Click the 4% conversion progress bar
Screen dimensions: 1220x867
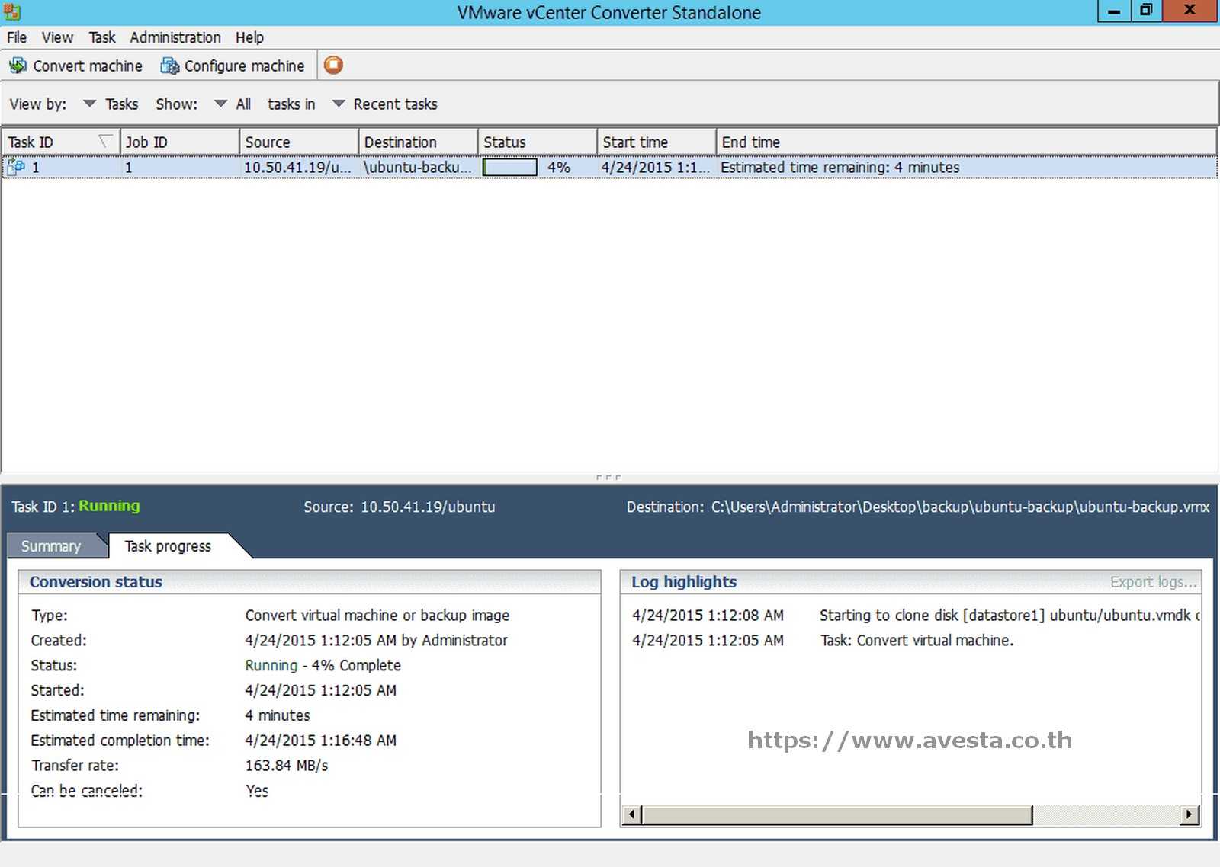point(509,167)
